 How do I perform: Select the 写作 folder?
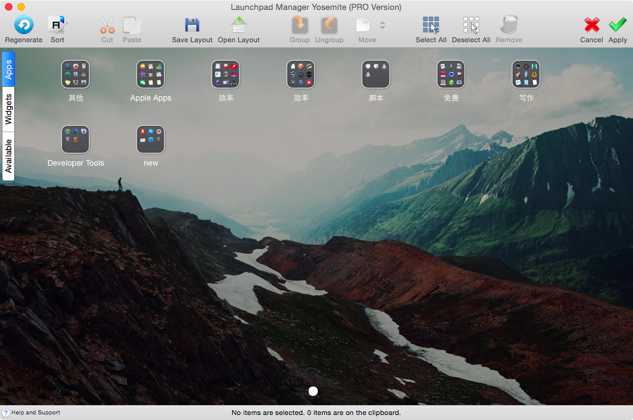point(526,74)
